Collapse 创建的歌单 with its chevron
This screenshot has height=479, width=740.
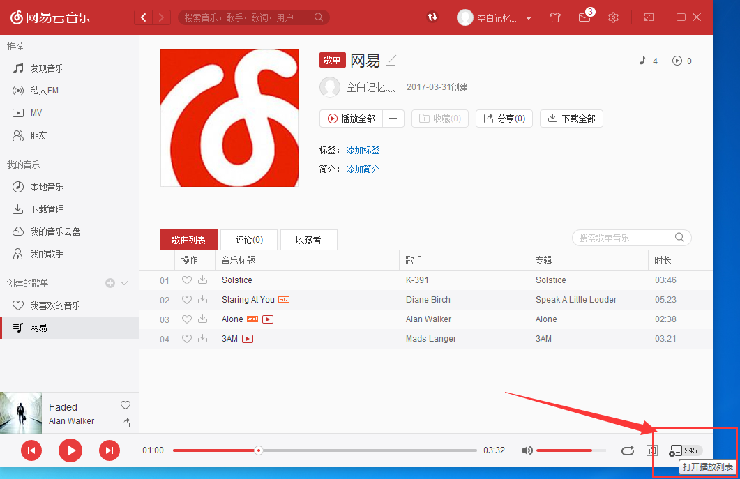(124, 282)
